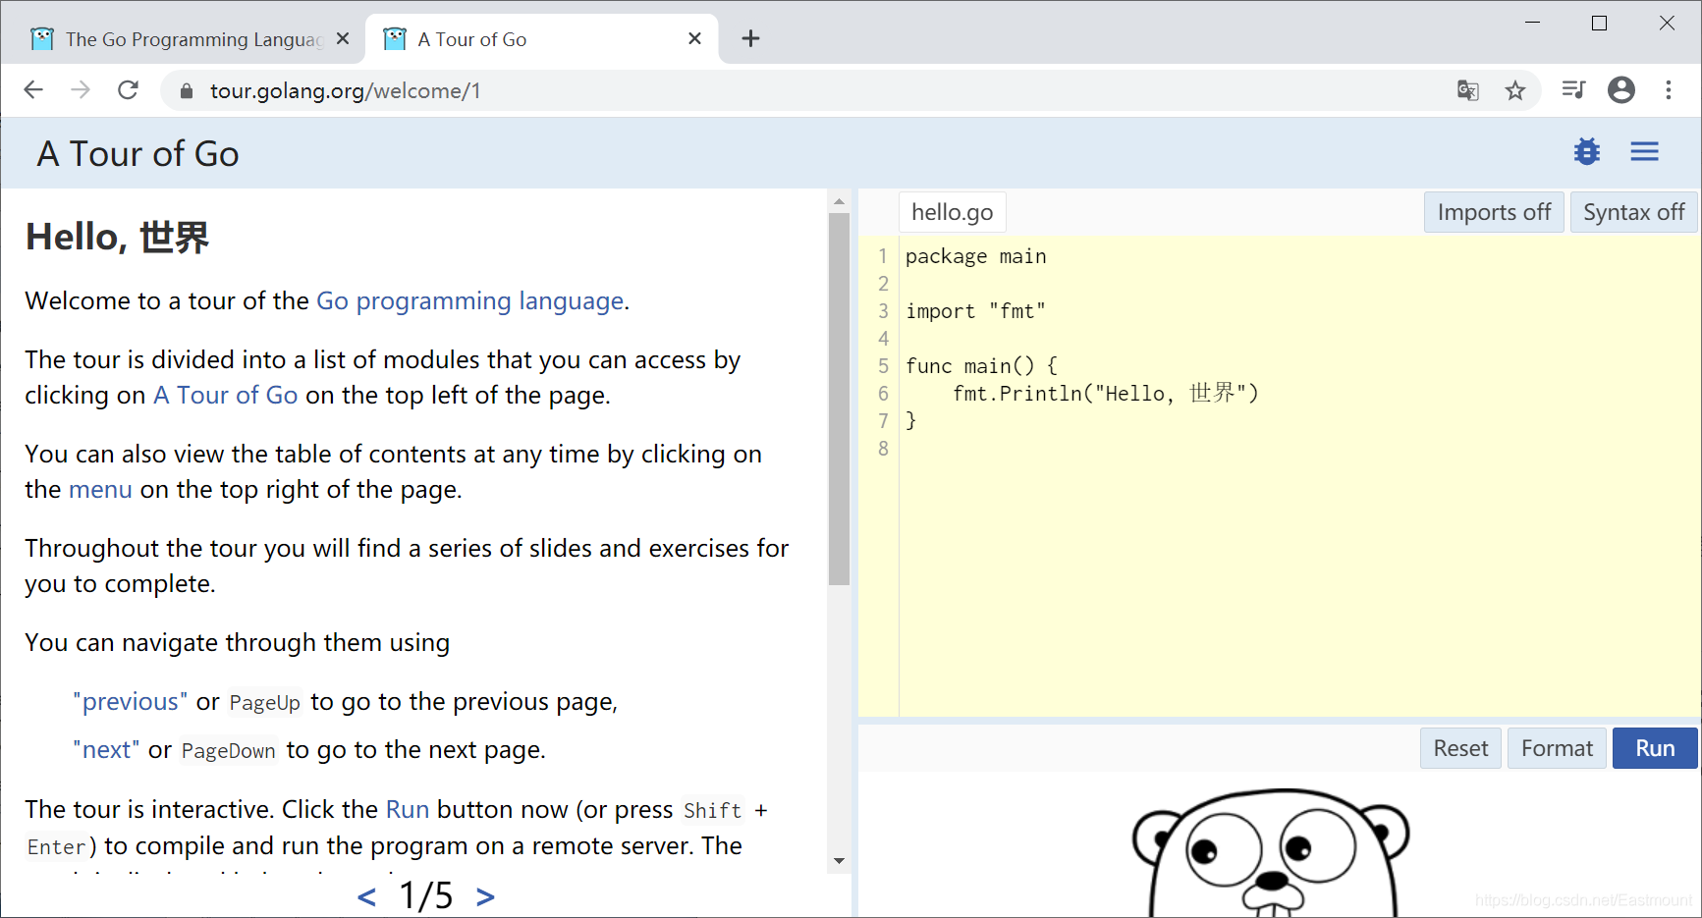Viewport: 1702px width, 918px height.
Task: Click the Format button
Action: [1557, 748]
